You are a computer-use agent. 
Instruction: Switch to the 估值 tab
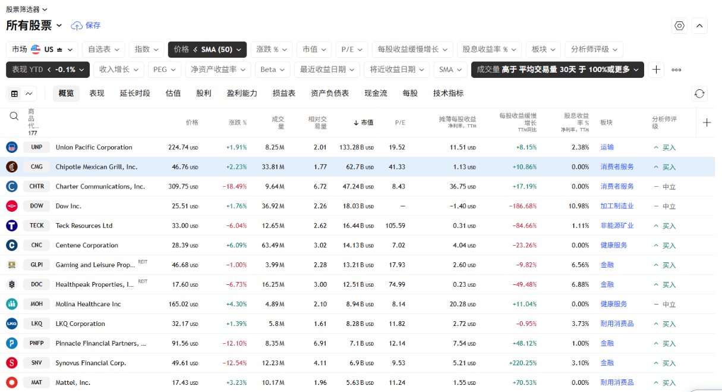(173, 93)
